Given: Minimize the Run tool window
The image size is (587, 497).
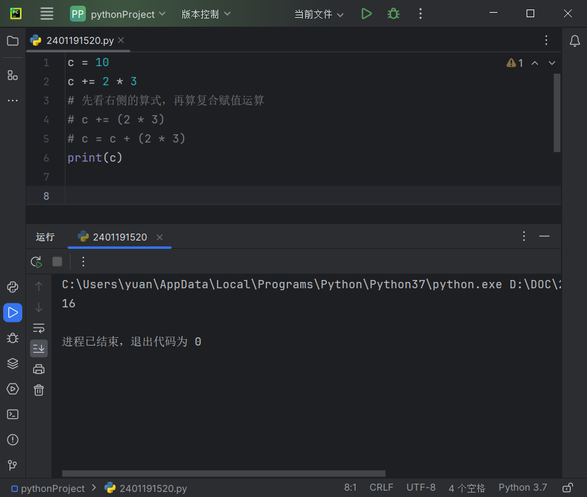Looking at the screenshot, I should point(544,236).
